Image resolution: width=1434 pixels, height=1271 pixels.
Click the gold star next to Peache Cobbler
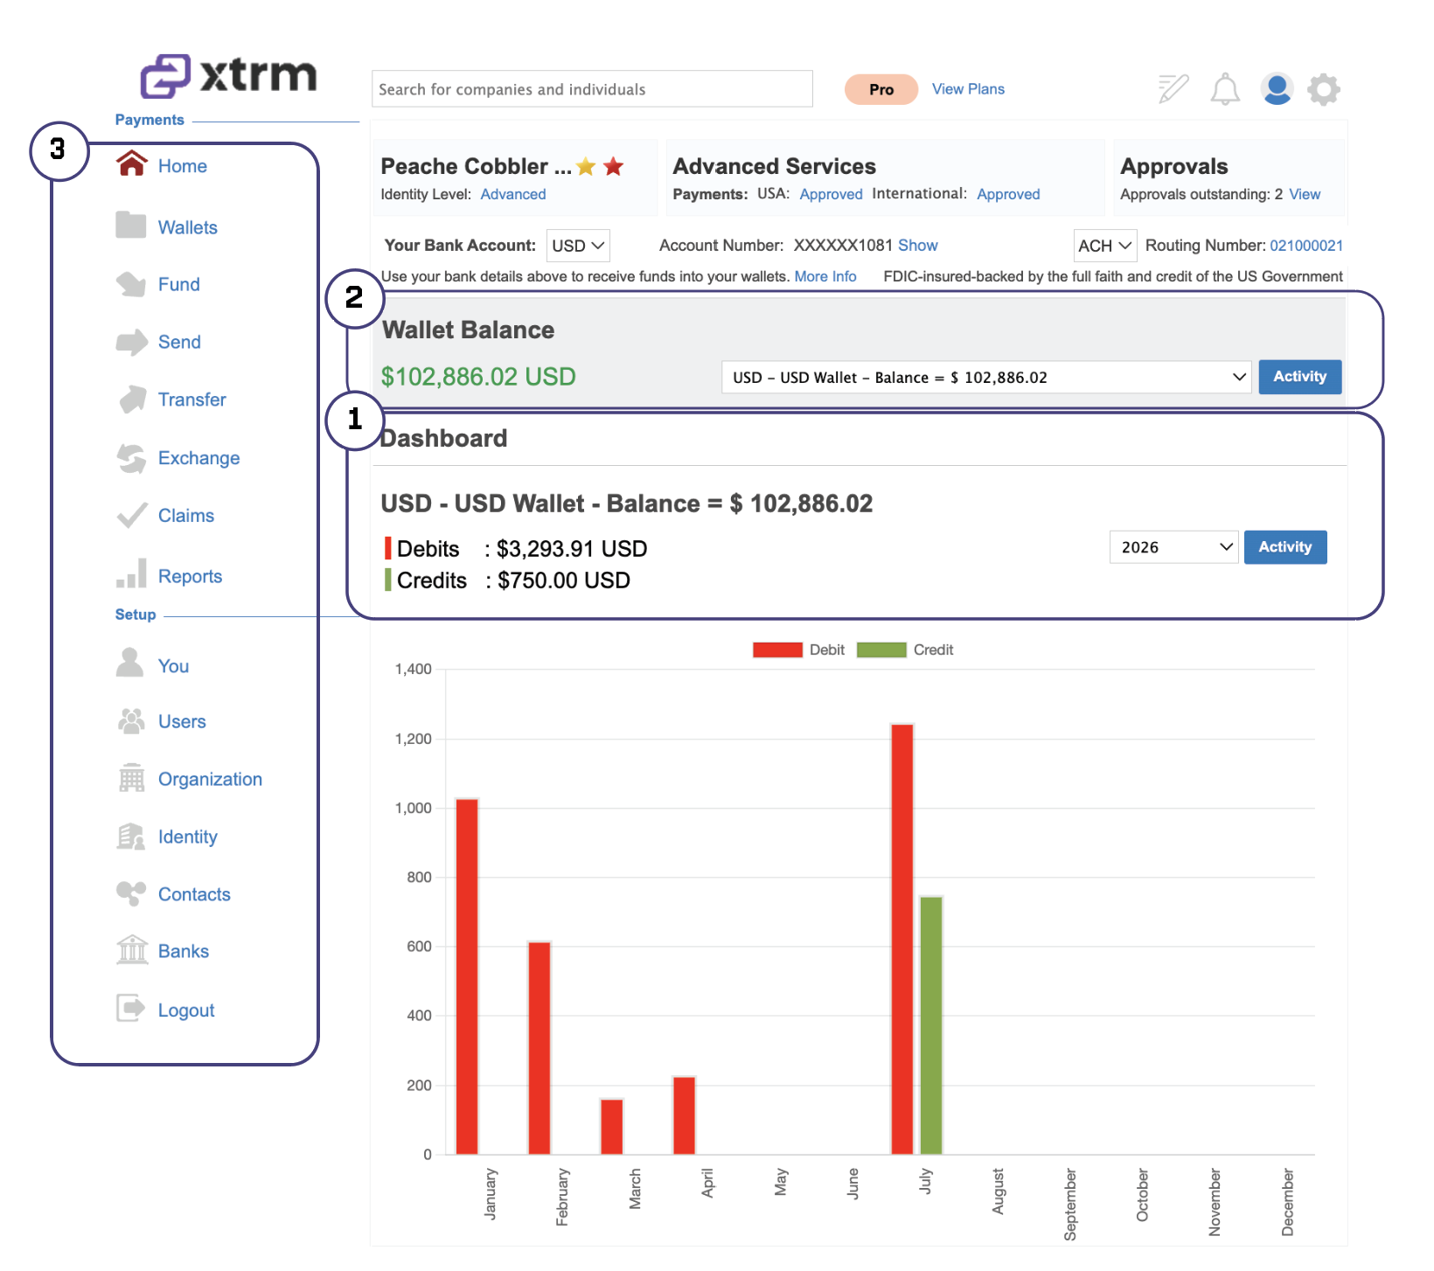pyautogui.click(x=586, y=166)
